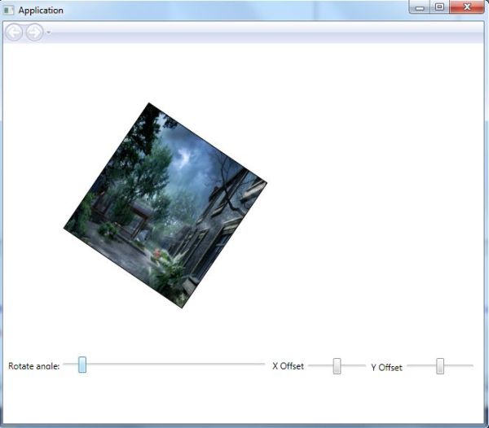Image resolution: width=489 pixels, height=428 pixels.
Task: Click the forward navigation arrow button
Action: coord(34,32)
